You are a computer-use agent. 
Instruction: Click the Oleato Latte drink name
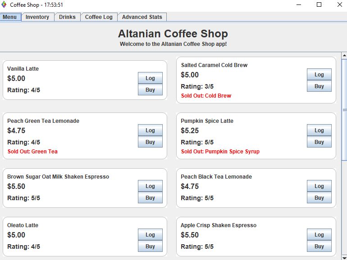[23, 225]
